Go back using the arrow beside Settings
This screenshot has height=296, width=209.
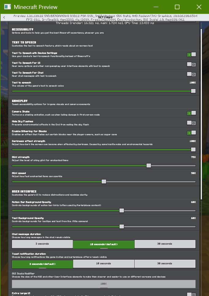tap(4, 17)
